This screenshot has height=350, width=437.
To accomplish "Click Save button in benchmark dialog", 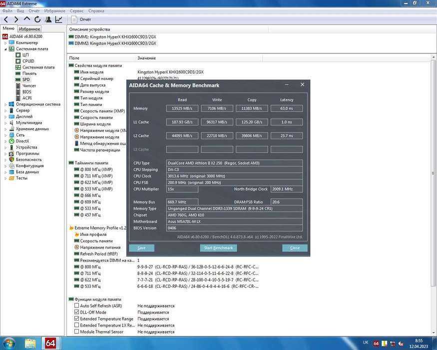I will click(141, 248).
